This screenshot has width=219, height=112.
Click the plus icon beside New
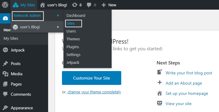103,5
